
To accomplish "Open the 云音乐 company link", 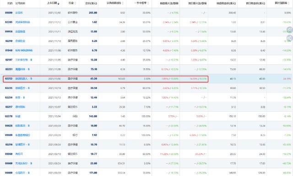I will 19,13.
